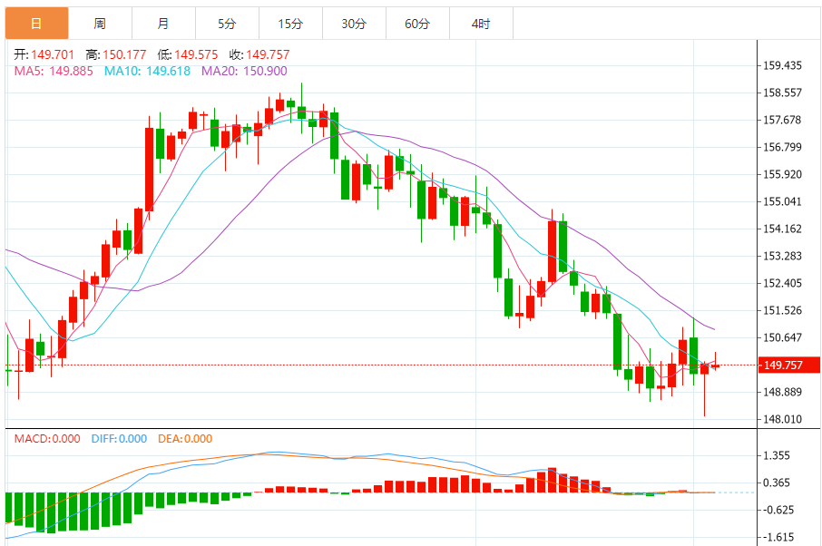Click the MA5: 149.885 indicator label
Viewport: 822px width, 546px height.
pos(54,71)
